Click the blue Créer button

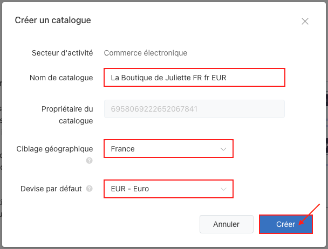click(x=286, y=224)
